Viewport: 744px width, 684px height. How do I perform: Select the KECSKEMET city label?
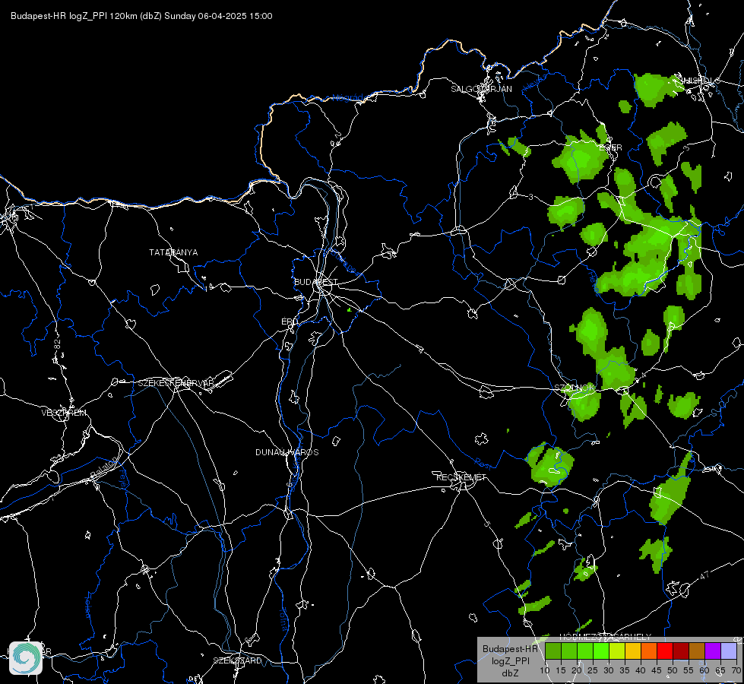pyautogui.click(x=461, y=477)
